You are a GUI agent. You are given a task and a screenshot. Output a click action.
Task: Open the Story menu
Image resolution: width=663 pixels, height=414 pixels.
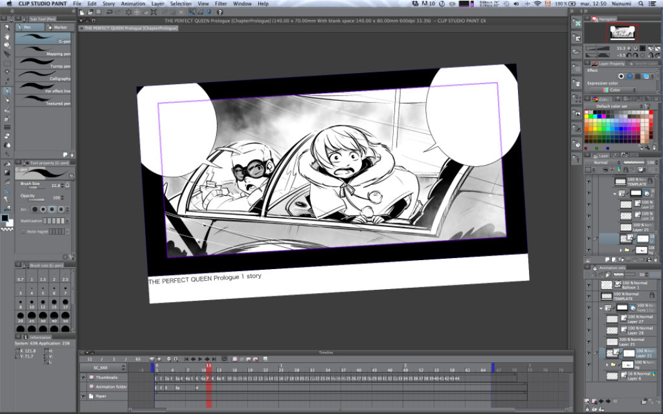109,3
